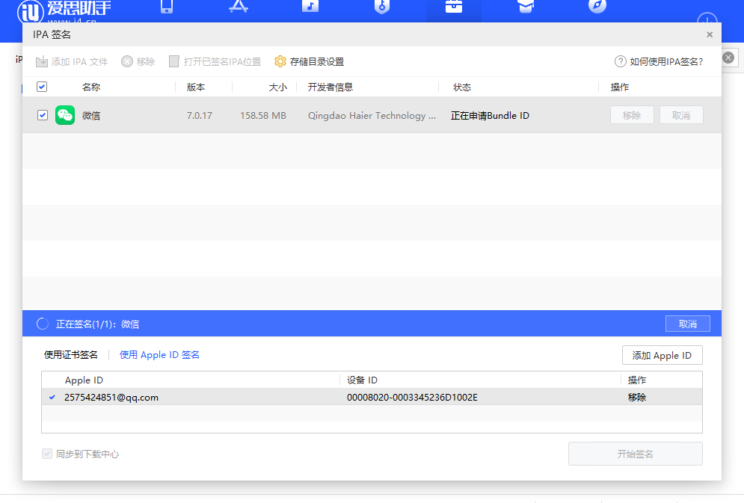
Task: Click the Version (版本) column header
Action: pyautogui.click(x=196, y=87)
